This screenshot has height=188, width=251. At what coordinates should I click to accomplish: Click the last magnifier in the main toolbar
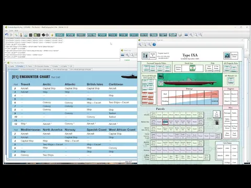pyautogui.click(x=201, y=35)
